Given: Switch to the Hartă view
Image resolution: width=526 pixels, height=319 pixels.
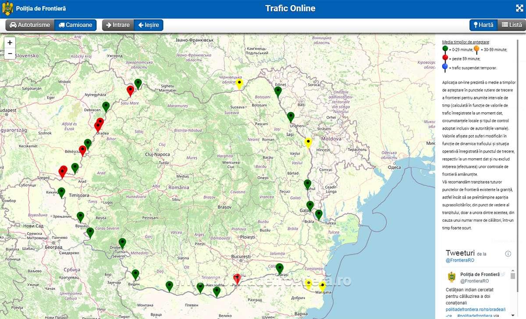Looking at the screenshot, I should [x=483, y=25].
